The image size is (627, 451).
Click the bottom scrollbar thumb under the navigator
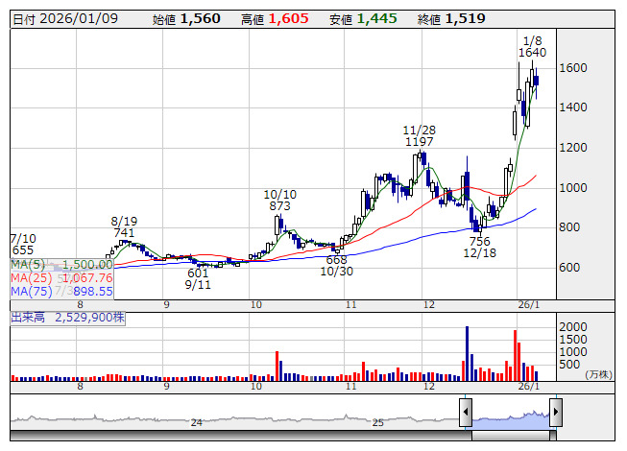pos(510,436)
